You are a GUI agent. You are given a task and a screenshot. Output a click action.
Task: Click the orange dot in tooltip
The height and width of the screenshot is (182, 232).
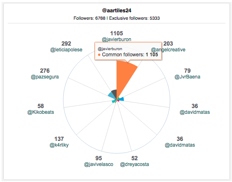point(99,55)
